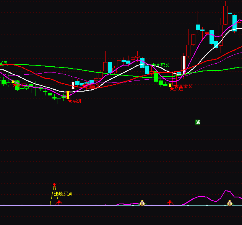Click red arrow below 选股买点 label
Image resolution: width=242 pixels, height=225 pixels.
coord(59,202)
